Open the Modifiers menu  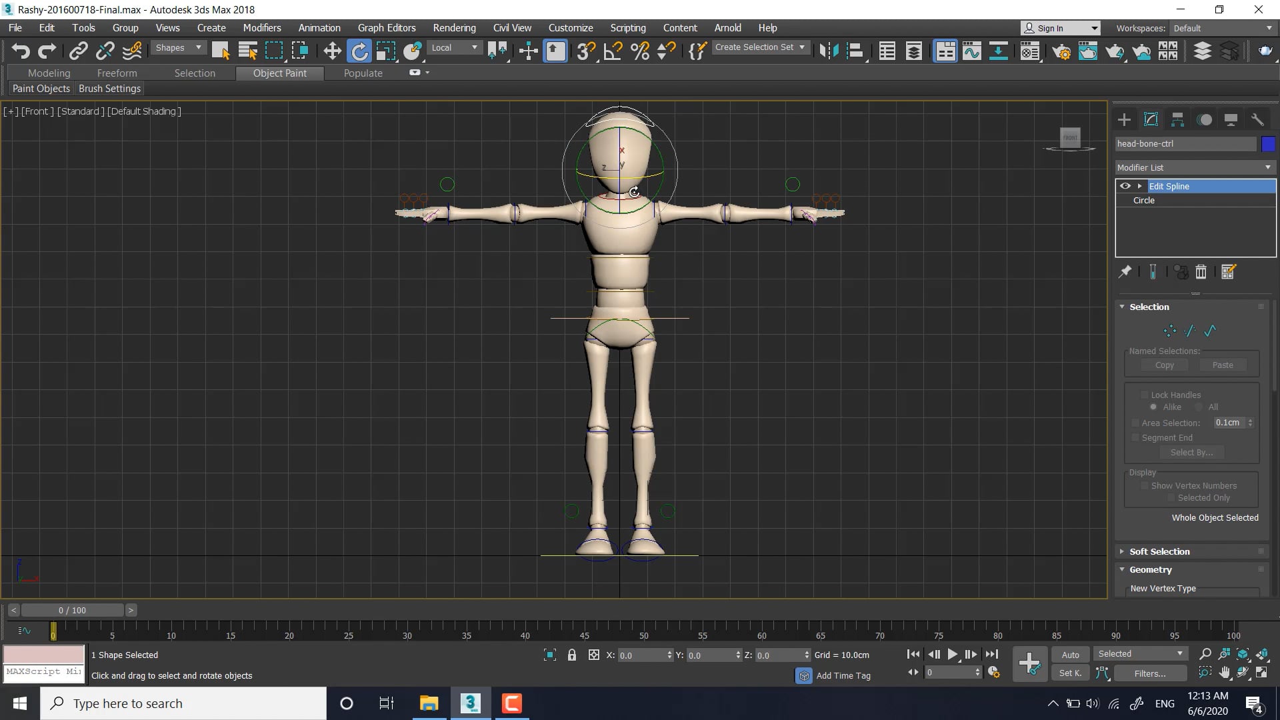coord(262,28)
